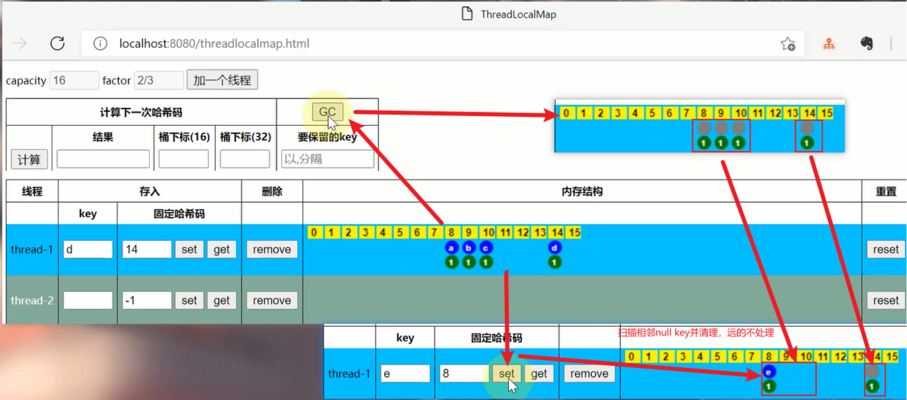Click the capacity input showing 16

click(74, 80)
